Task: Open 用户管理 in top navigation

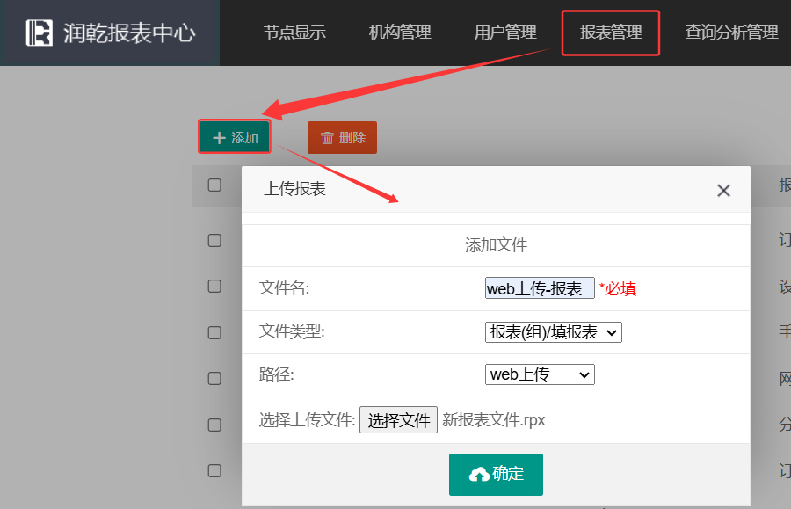Action: [x=505, y=33]
